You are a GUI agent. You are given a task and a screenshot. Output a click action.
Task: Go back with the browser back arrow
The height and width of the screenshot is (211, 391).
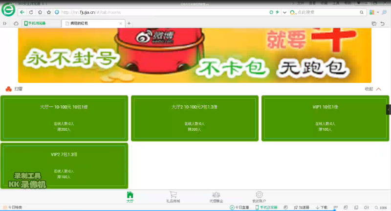click(22, 12)
